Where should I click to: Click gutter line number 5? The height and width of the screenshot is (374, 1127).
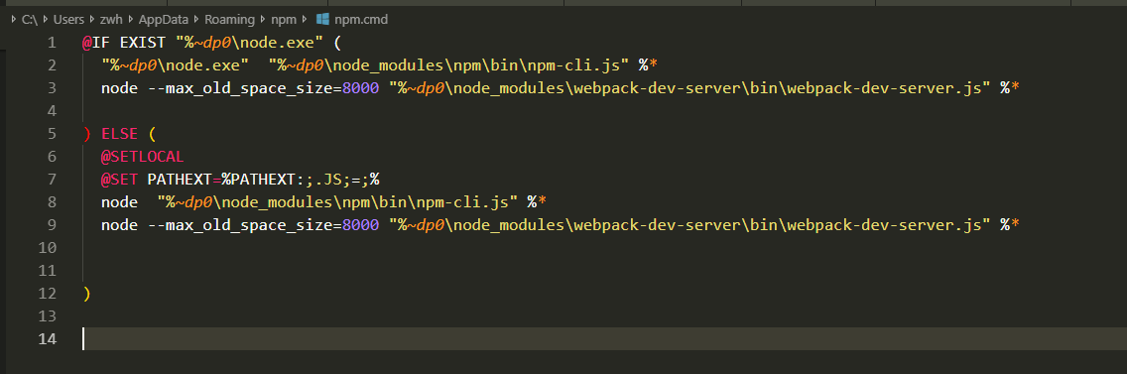[52, 134]
